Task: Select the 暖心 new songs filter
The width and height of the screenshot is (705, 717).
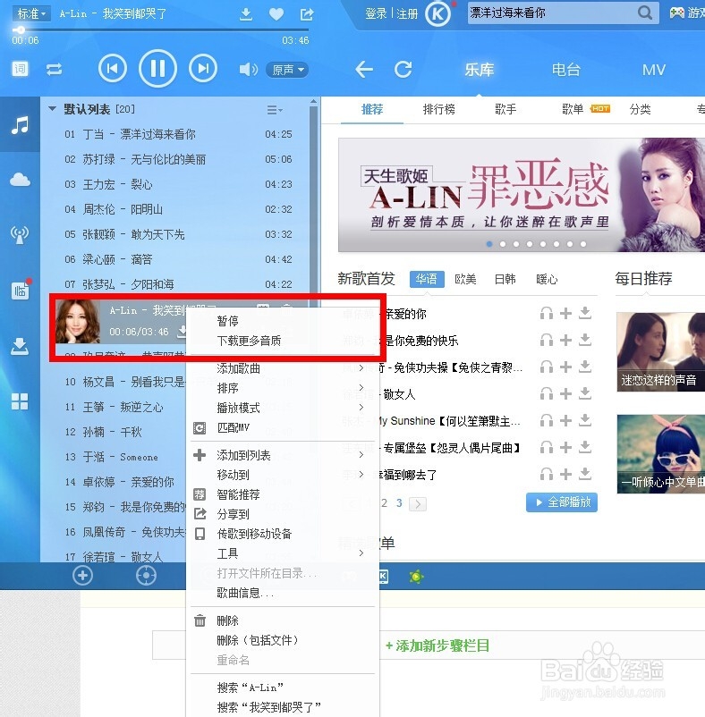Action: pyautogui.click(x=547, y=280)
